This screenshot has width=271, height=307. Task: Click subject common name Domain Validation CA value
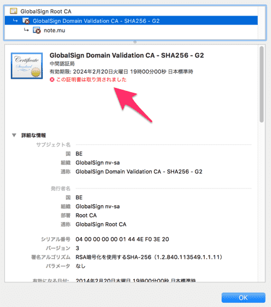[x=139, y=172]
